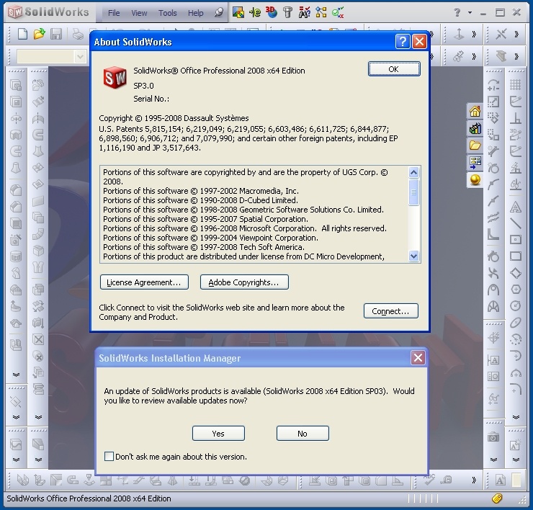
Task: Open the 3D ContentCentral globe icon
Action: [272, 12]
